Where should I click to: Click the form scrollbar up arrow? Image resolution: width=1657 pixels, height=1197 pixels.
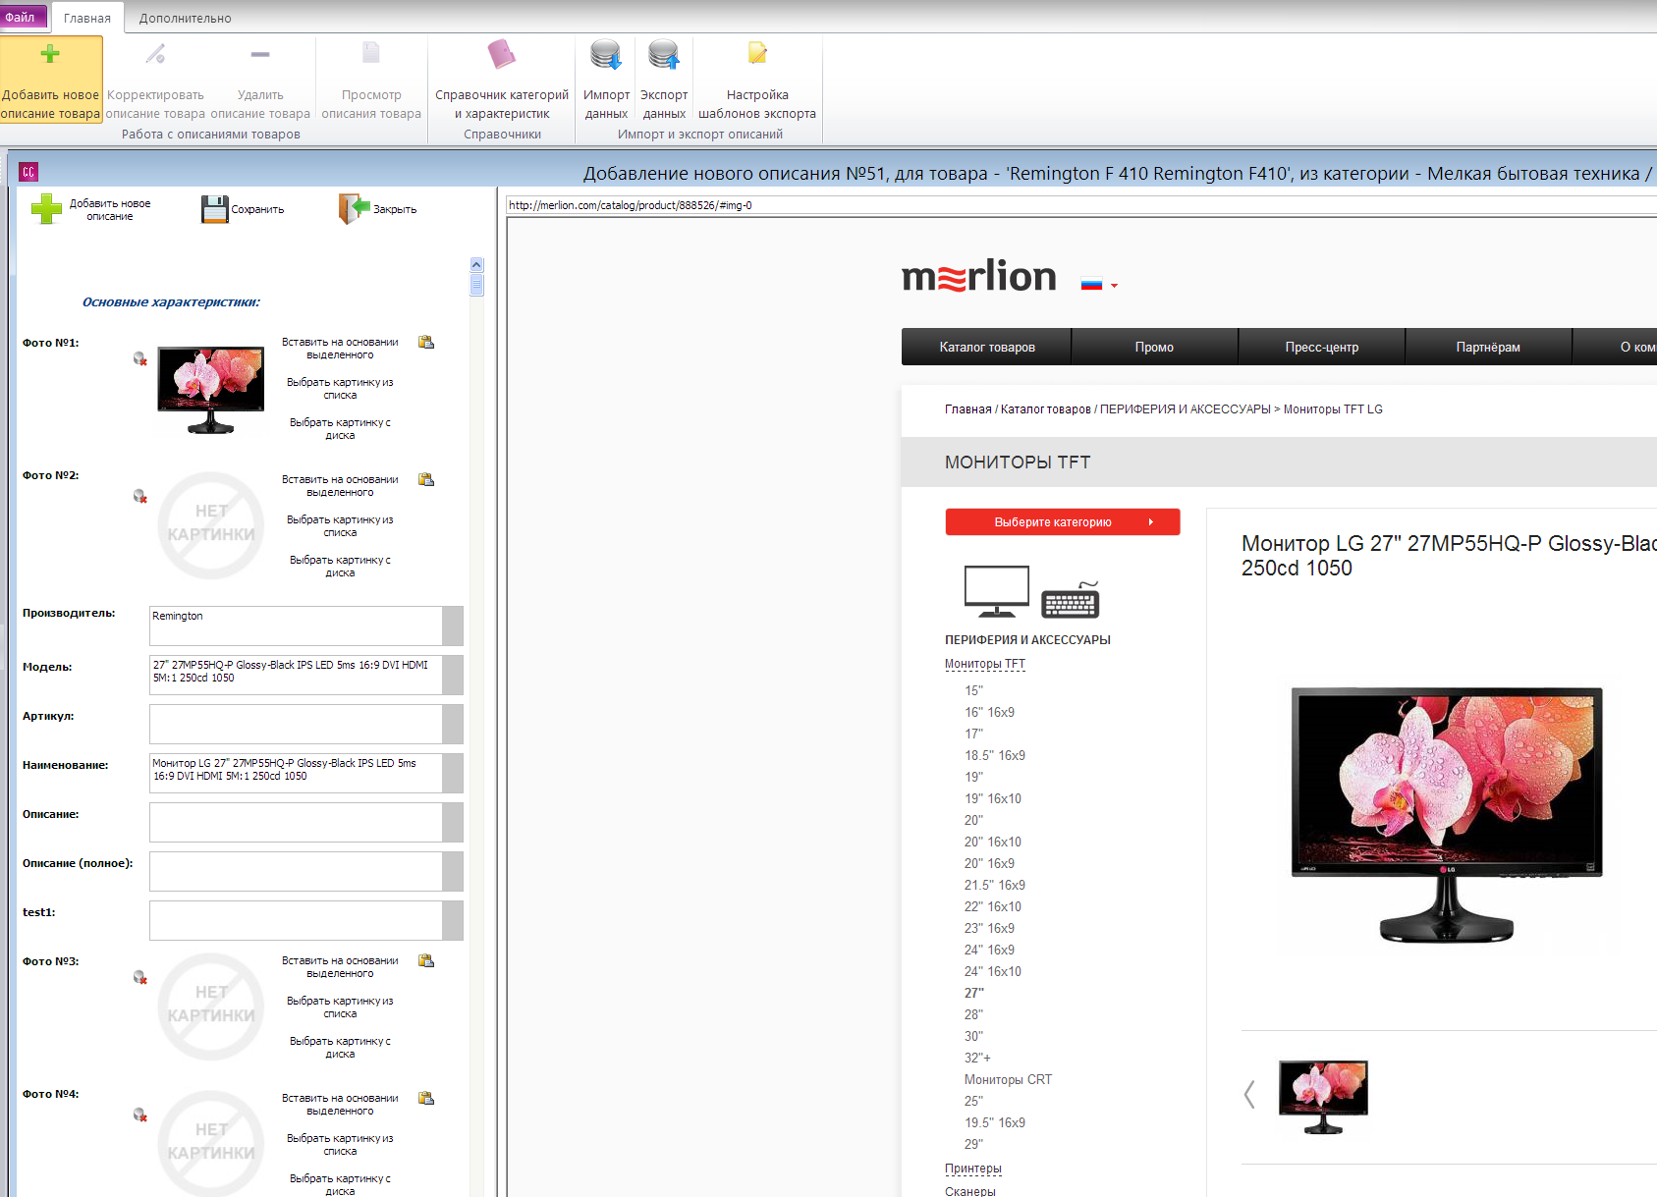(x=477, y=264)
